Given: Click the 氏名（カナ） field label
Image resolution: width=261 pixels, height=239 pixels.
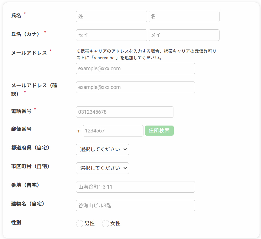Looking at the screenshot, I should [x=25, y=34].
